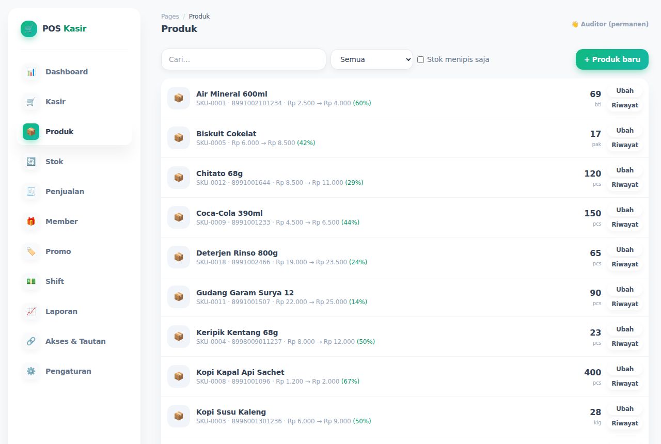Click the package icon beside Gudang Garam Surya 12

(179, 297)
